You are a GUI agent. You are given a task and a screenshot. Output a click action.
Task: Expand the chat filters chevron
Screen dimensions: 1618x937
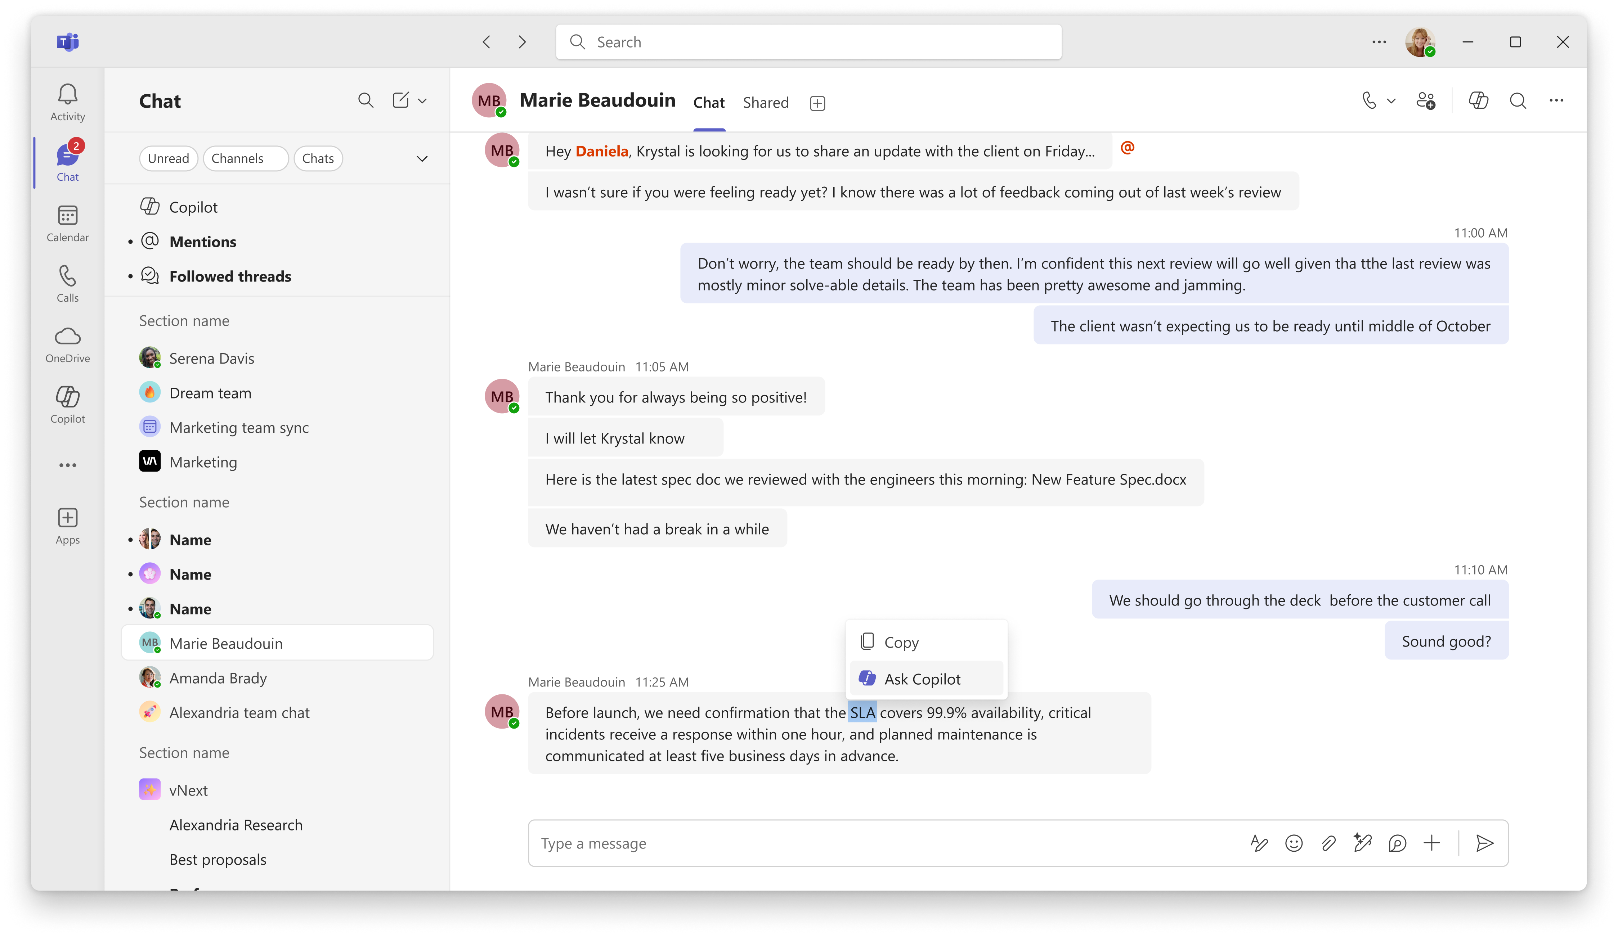point(422,159)
